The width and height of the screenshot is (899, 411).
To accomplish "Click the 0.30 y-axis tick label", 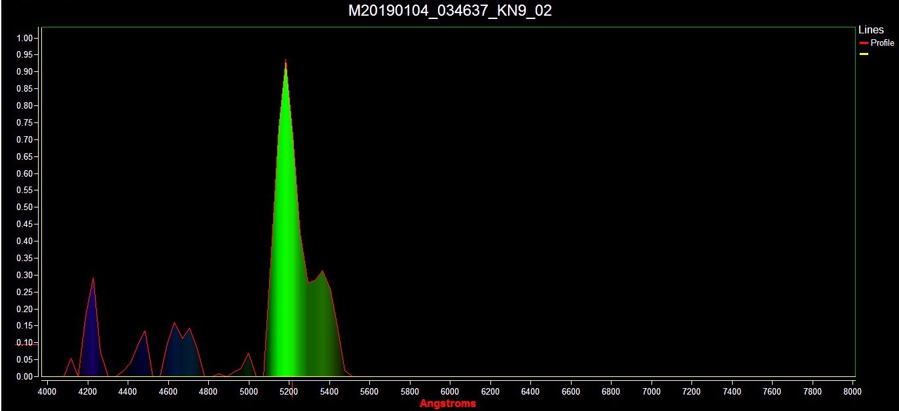I will click(x=24, y=275).
